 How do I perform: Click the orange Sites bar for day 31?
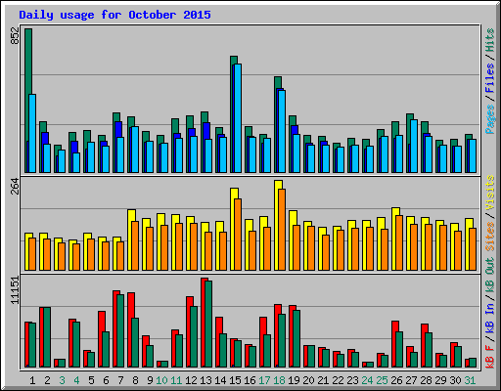(473, 249)
